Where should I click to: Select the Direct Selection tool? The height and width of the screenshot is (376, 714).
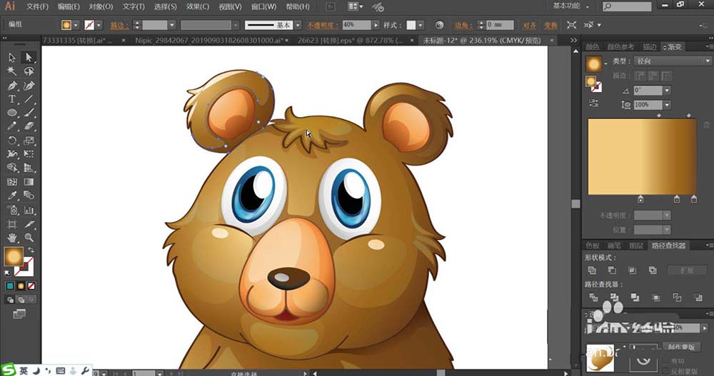(x=29, y=57)
